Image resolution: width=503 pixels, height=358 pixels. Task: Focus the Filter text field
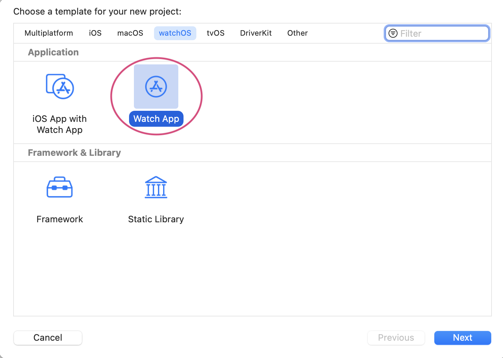[x=442, y=34]
